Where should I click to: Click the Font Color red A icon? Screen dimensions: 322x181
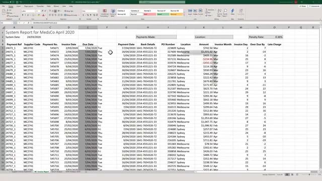pyautogui.click(x=43, y=15)
